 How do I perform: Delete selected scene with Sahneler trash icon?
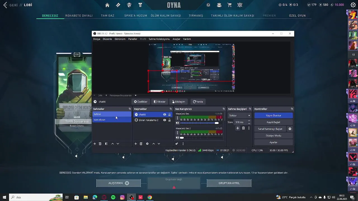pos(100,144)
